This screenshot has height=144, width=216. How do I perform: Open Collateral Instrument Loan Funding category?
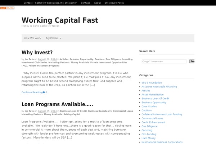click(x=162, y=114)
